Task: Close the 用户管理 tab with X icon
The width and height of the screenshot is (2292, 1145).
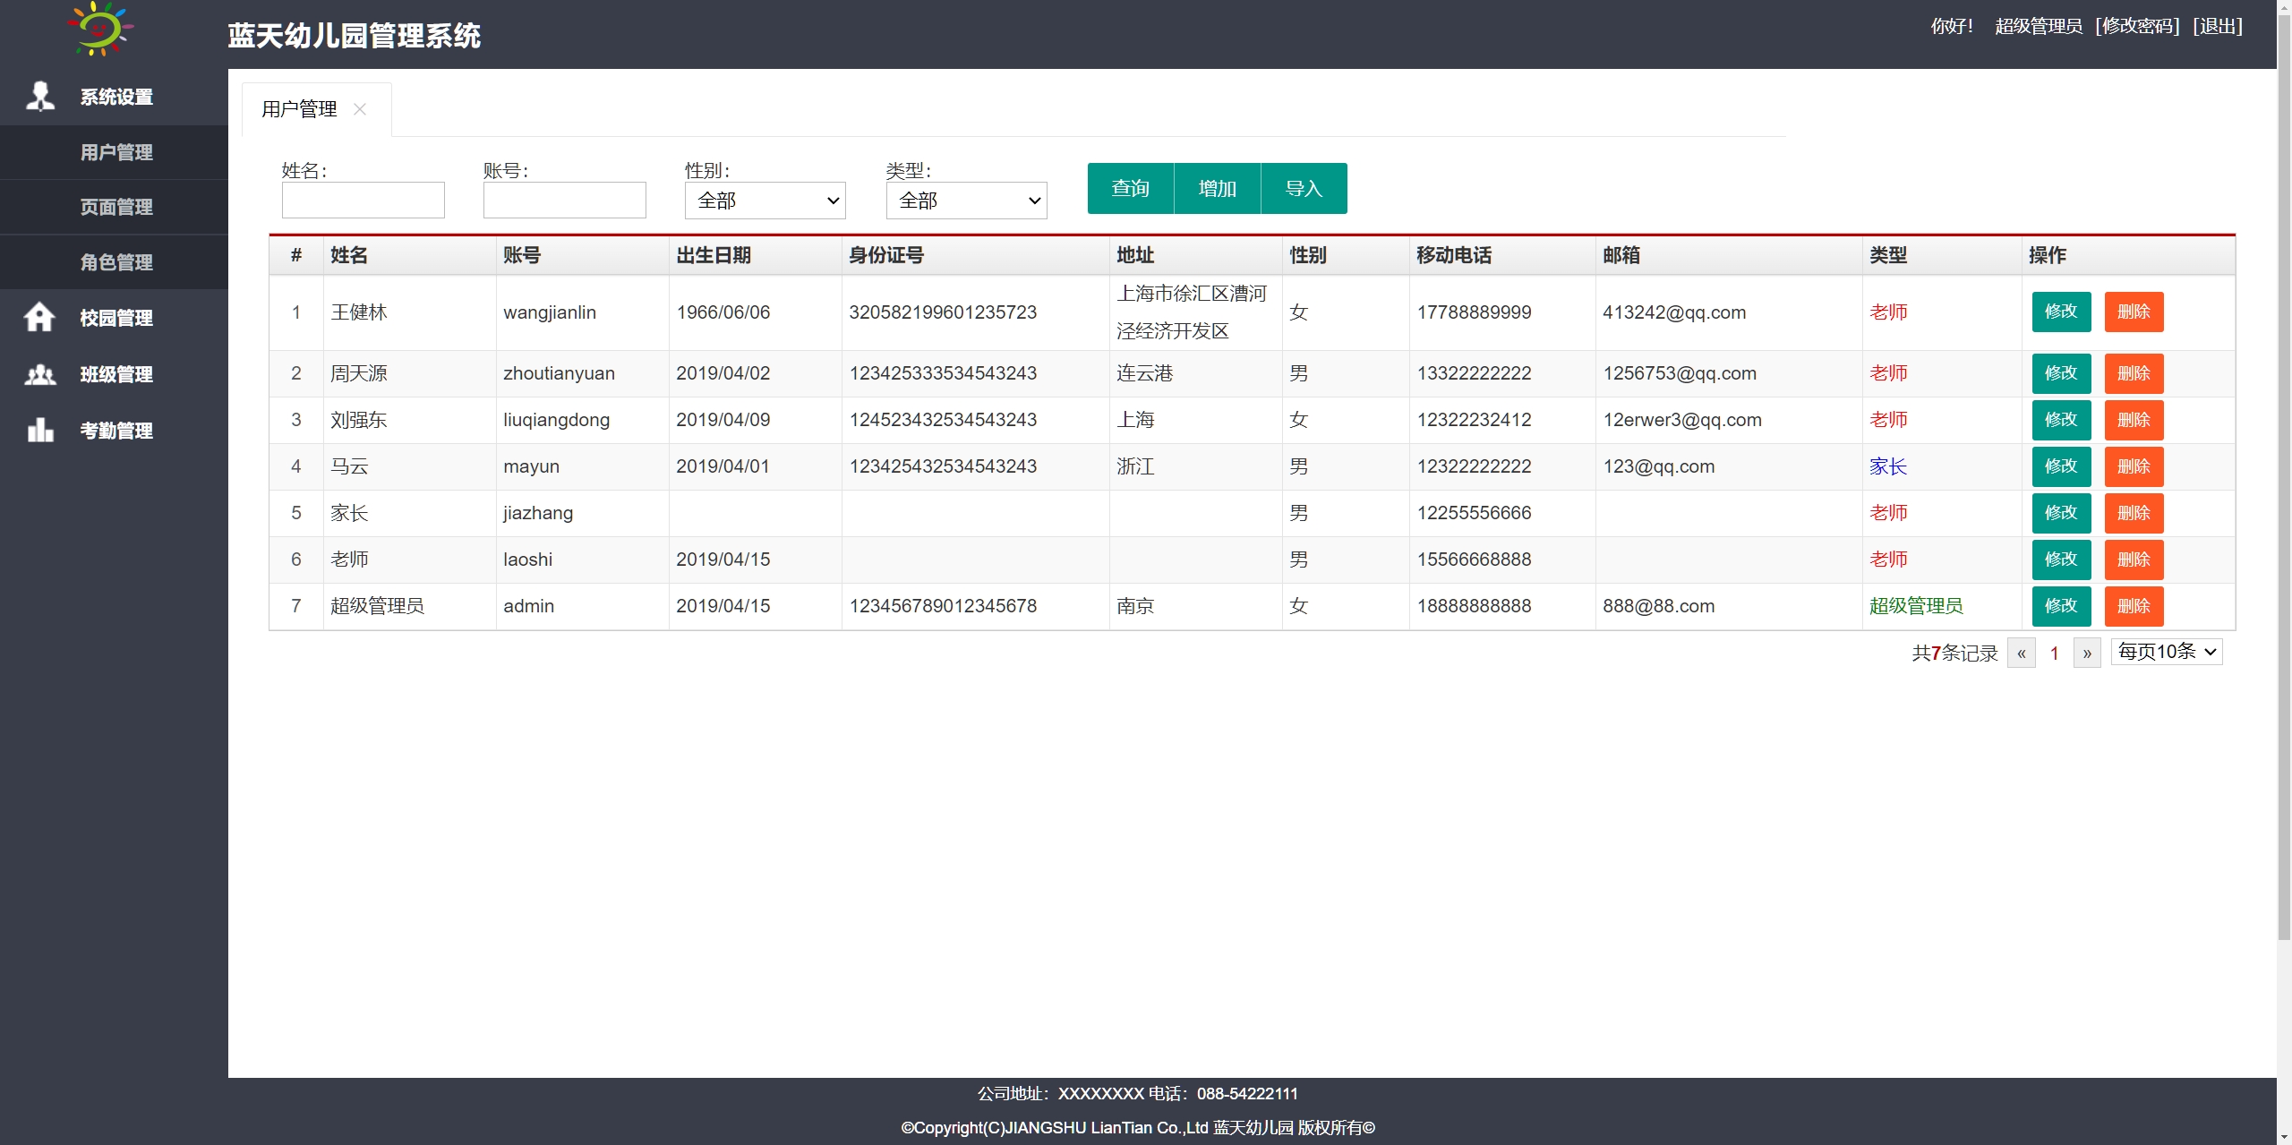Action: click(x=360, y=109)
